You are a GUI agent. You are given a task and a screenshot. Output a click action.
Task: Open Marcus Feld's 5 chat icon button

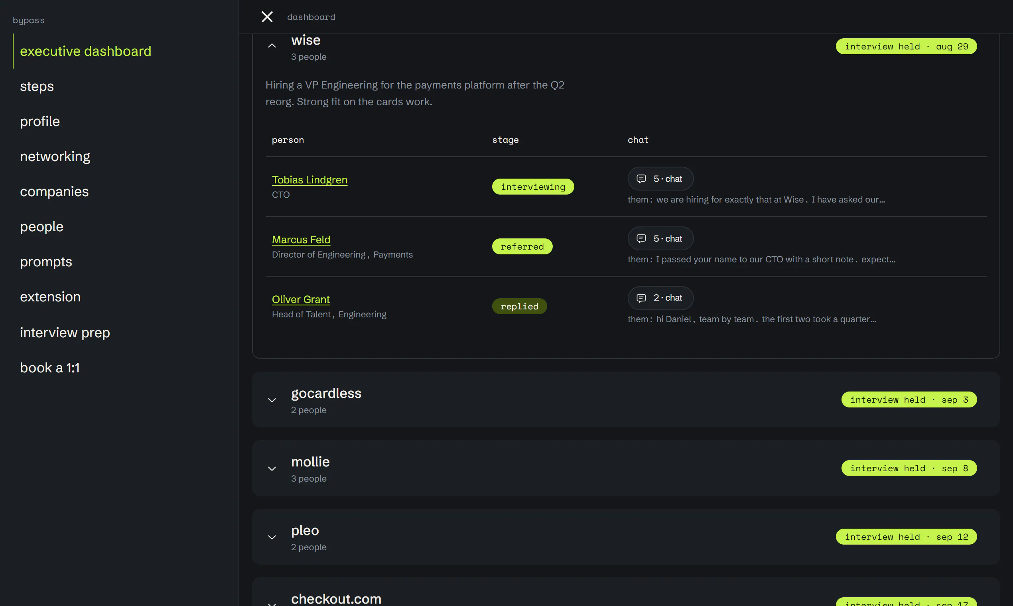660,238
